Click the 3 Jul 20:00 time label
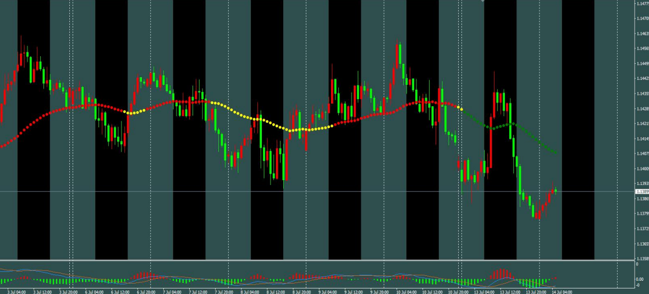Viewport: 649px width, 294px height. (68, 292)
